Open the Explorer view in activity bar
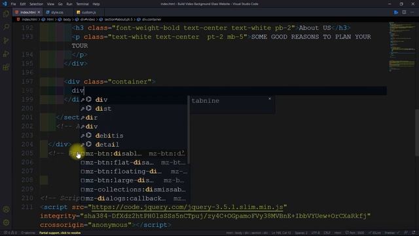 click(x=6, y=14)
